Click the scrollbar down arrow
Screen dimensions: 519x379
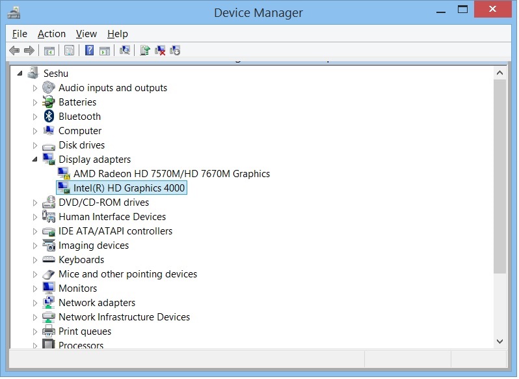pos(499,341)
